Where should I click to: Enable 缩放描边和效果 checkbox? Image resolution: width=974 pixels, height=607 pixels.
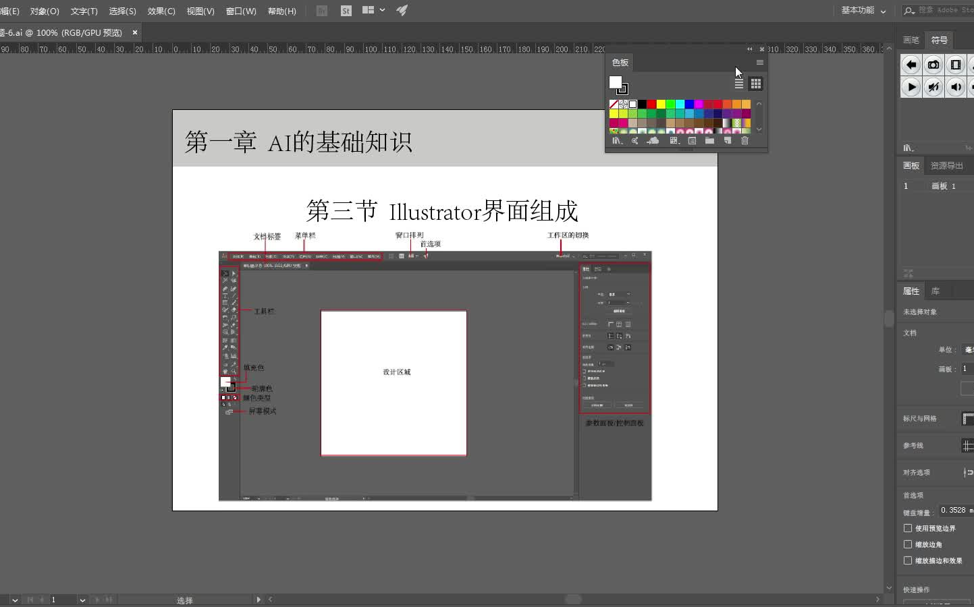tap(908, 560)
